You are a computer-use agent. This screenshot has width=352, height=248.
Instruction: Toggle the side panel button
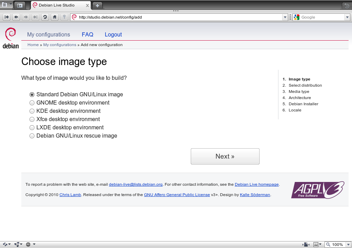[20, 6]
